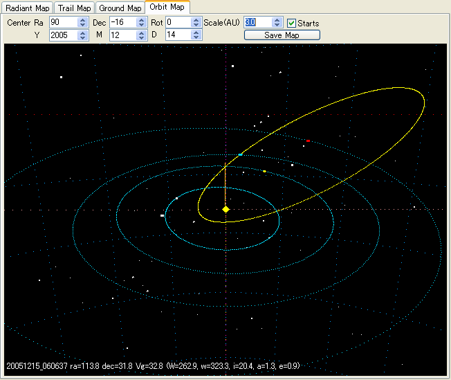Click the red dot near the orbit
Screen dimensions: 451x380
point(308,141)
